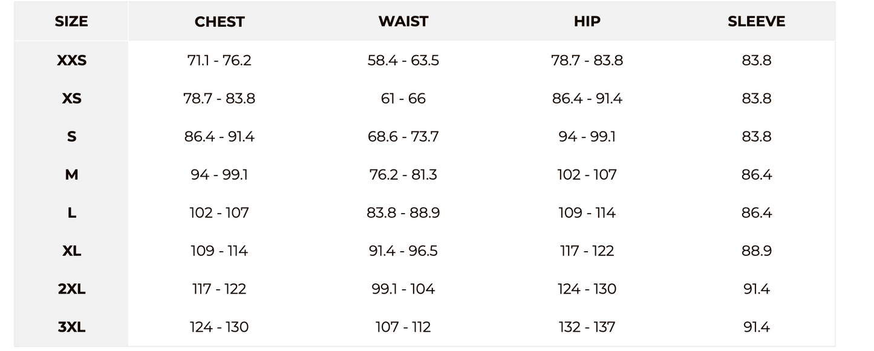Screen dimensions: 874x351
Task: Click waist value 61 - 66
Action: [x=403, y=99]
